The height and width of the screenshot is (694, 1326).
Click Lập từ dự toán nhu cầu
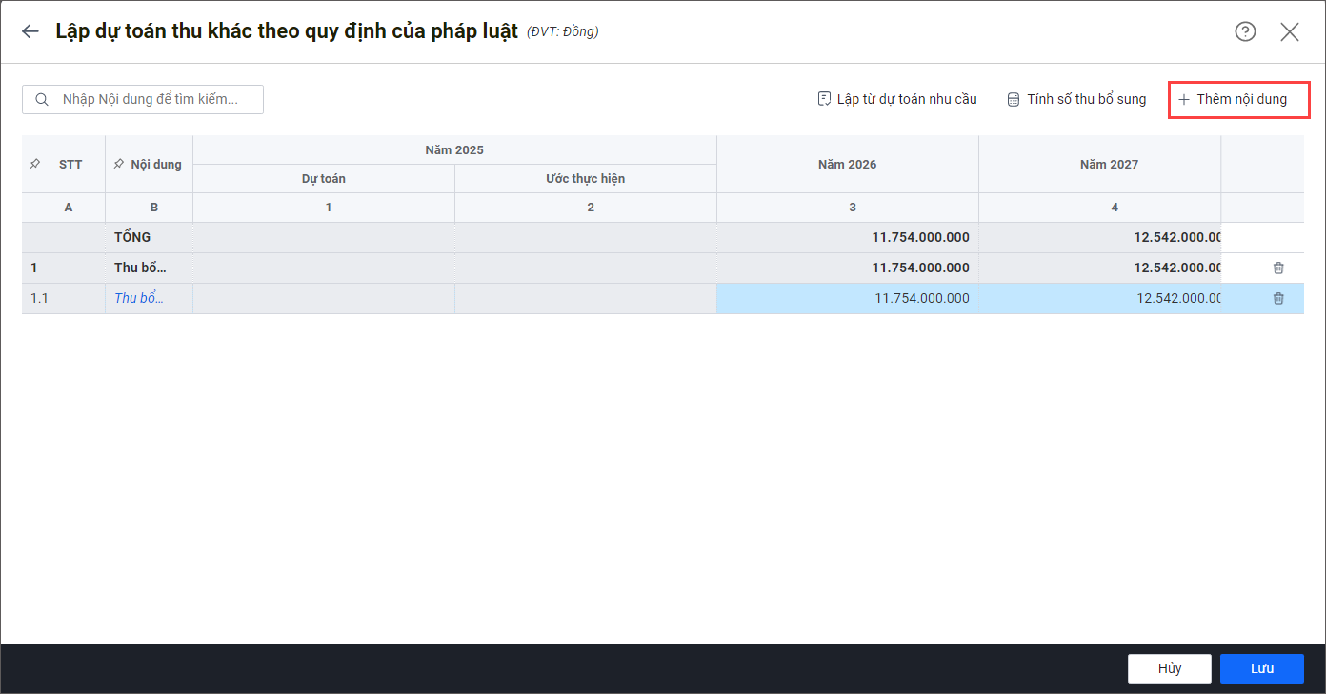tap(896, 99)
